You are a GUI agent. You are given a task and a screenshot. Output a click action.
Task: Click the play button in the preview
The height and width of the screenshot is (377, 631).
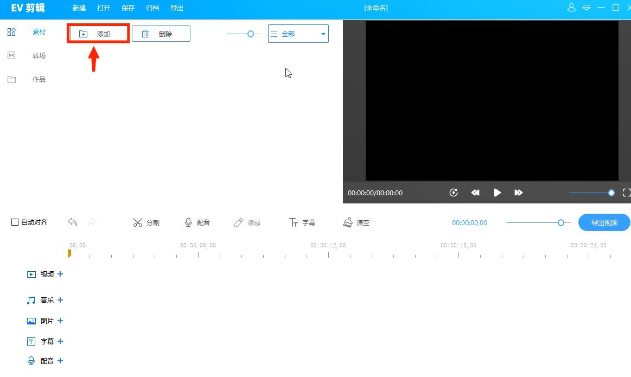coord(497,193)
